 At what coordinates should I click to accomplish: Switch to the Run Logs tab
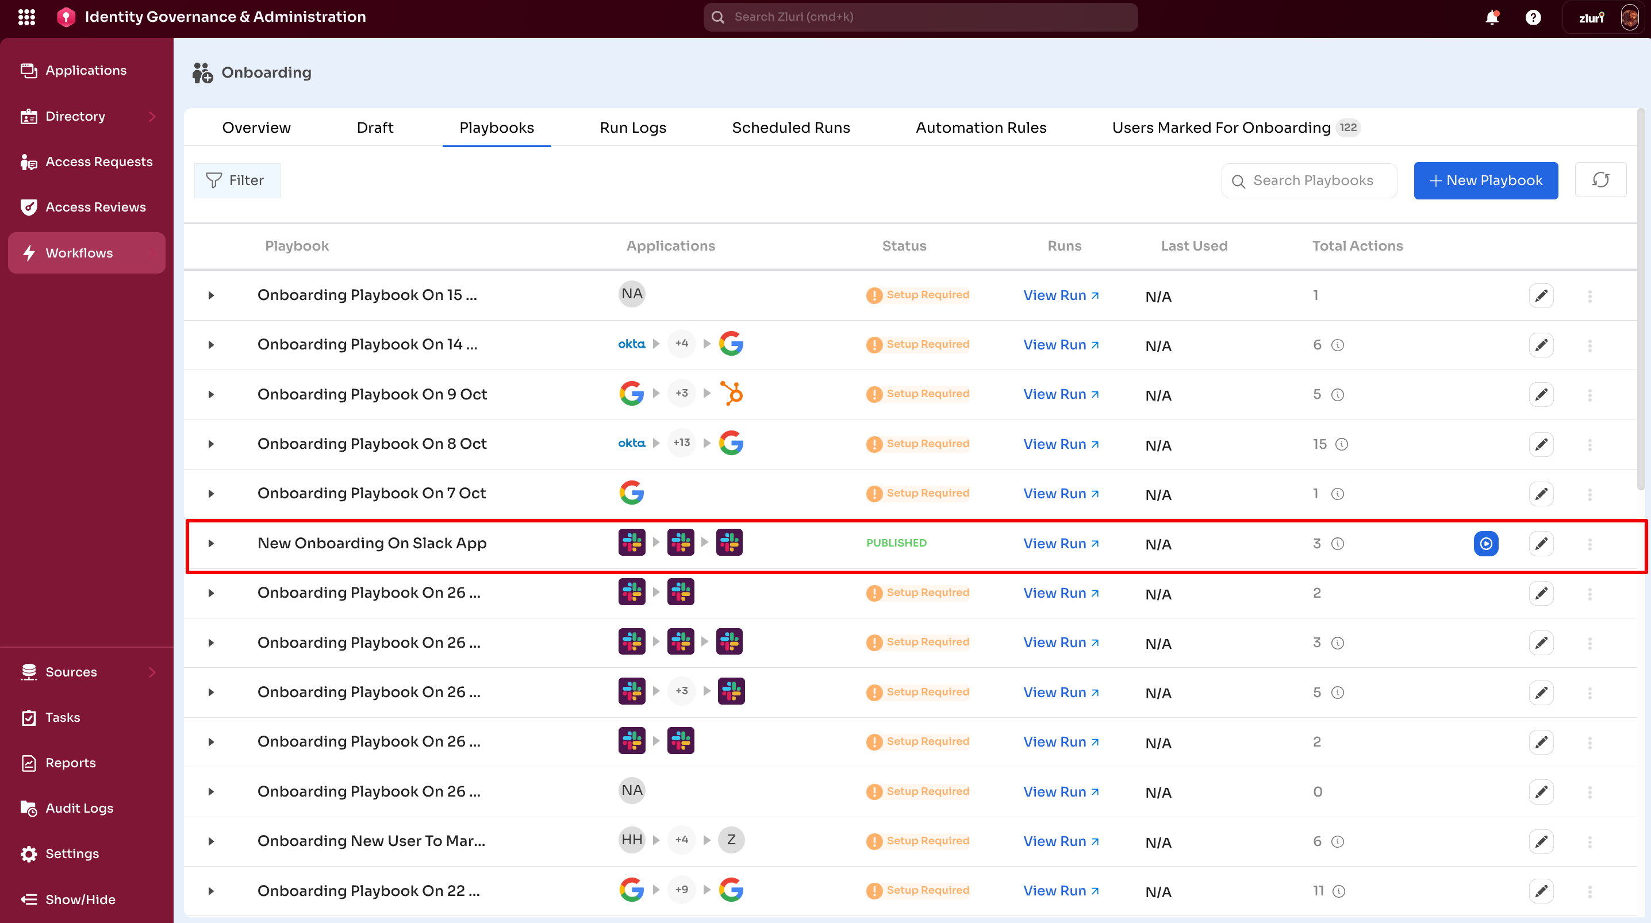coord(632,128)
